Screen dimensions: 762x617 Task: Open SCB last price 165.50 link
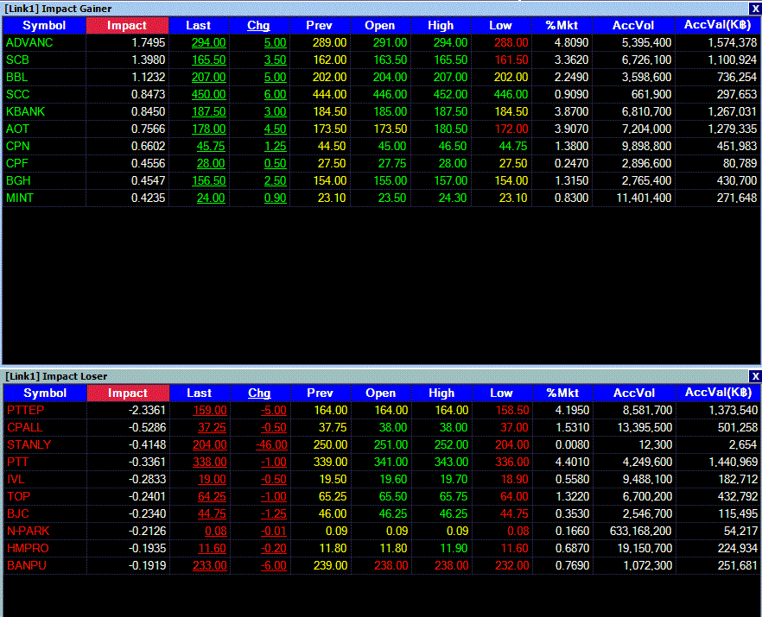[209, 60]
